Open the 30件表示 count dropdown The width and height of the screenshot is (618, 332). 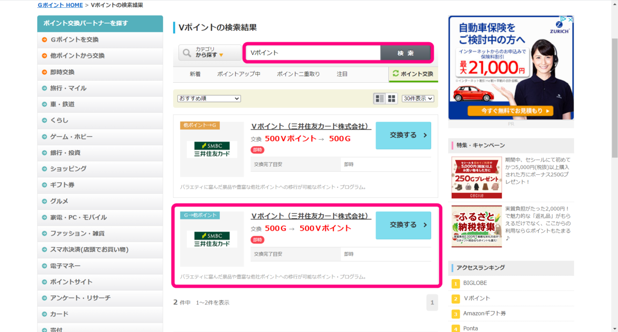coord(418,98)
